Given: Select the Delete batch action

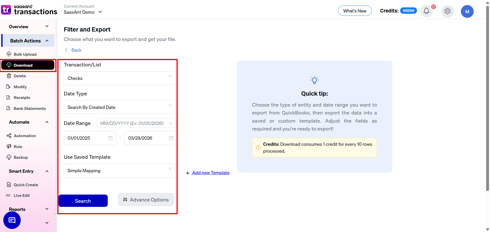Looking at the screenshot, I should [x=20, y=76].
